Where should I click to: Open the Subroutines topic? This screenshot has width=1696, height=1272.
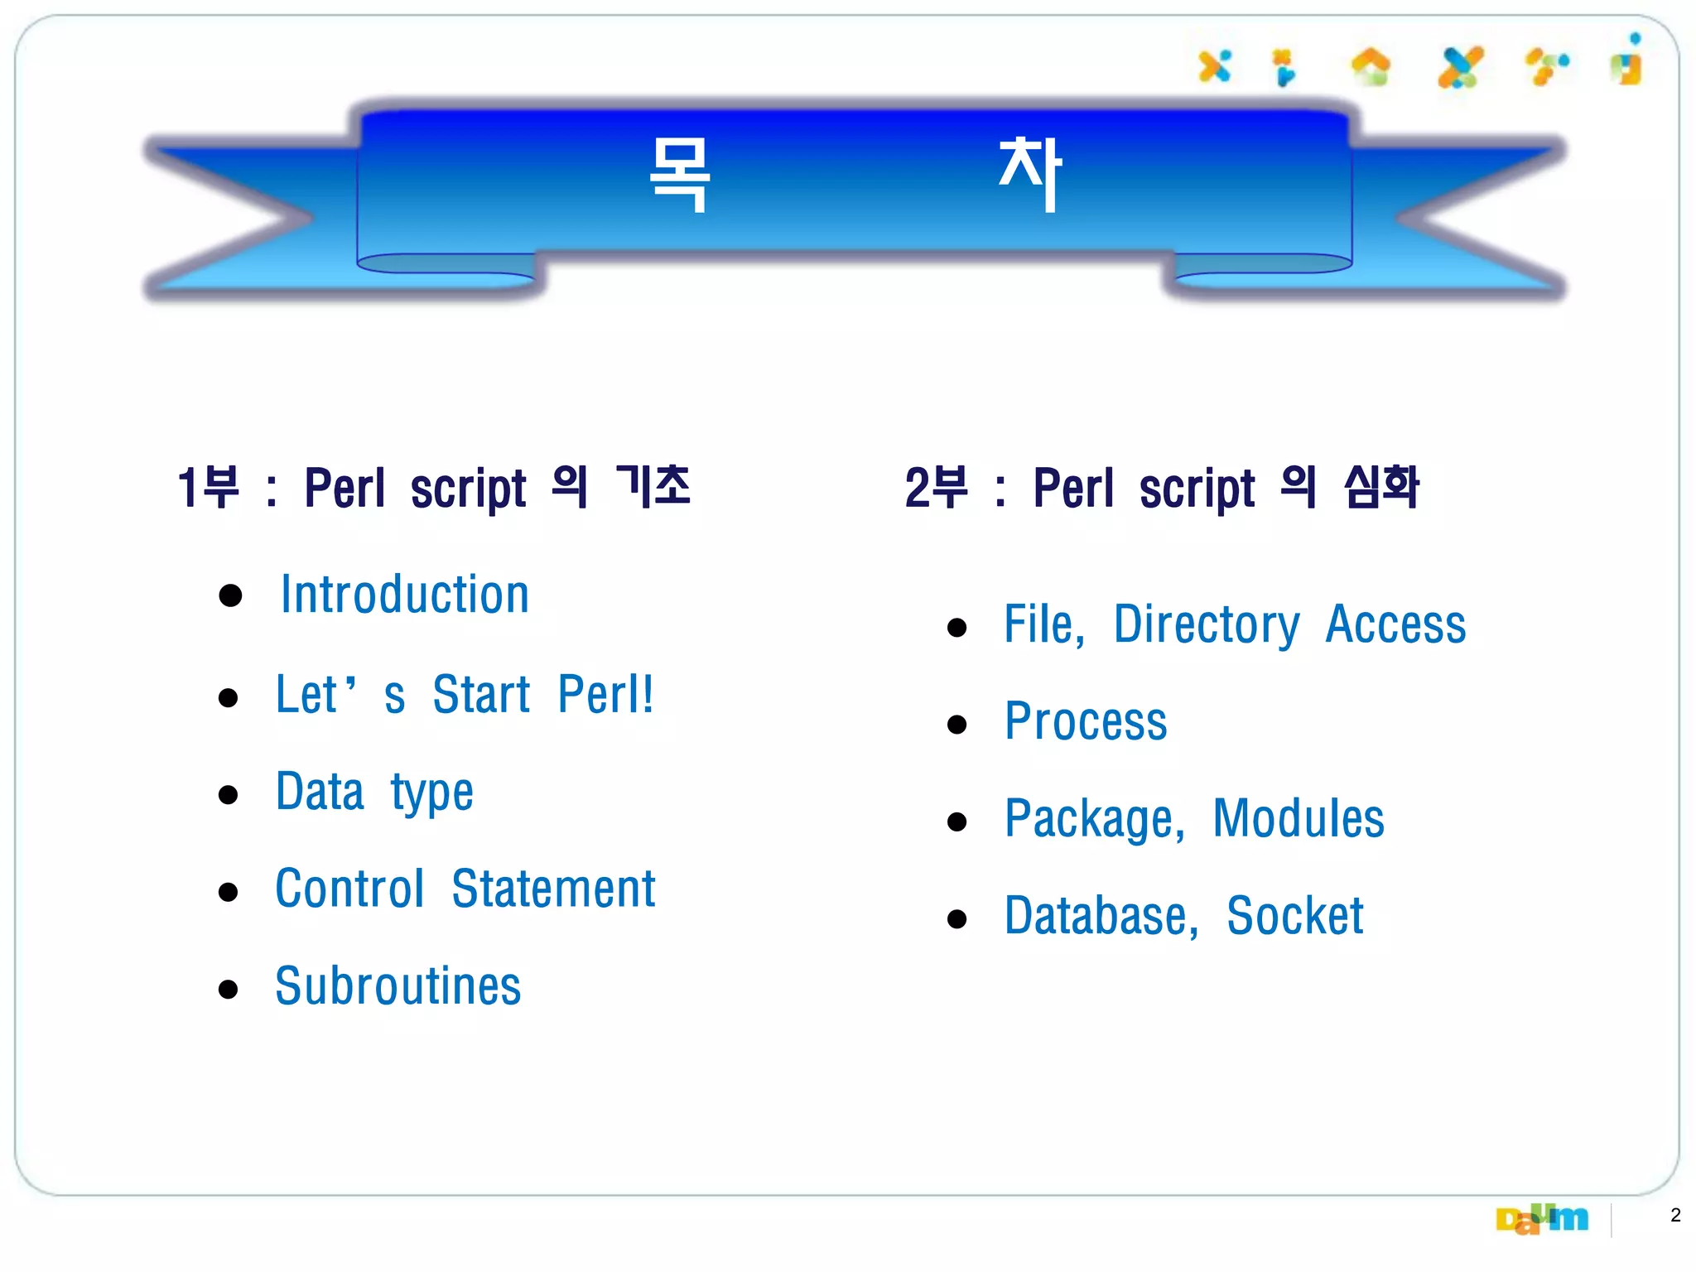(397, 986)
